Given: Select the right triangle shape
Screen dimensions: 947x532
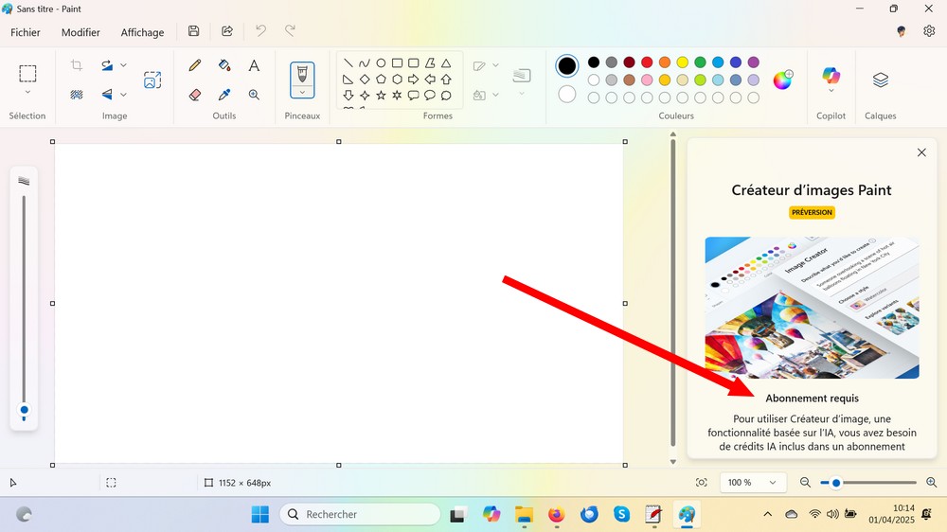Looking at the screenshot, I should coord(348,80).
